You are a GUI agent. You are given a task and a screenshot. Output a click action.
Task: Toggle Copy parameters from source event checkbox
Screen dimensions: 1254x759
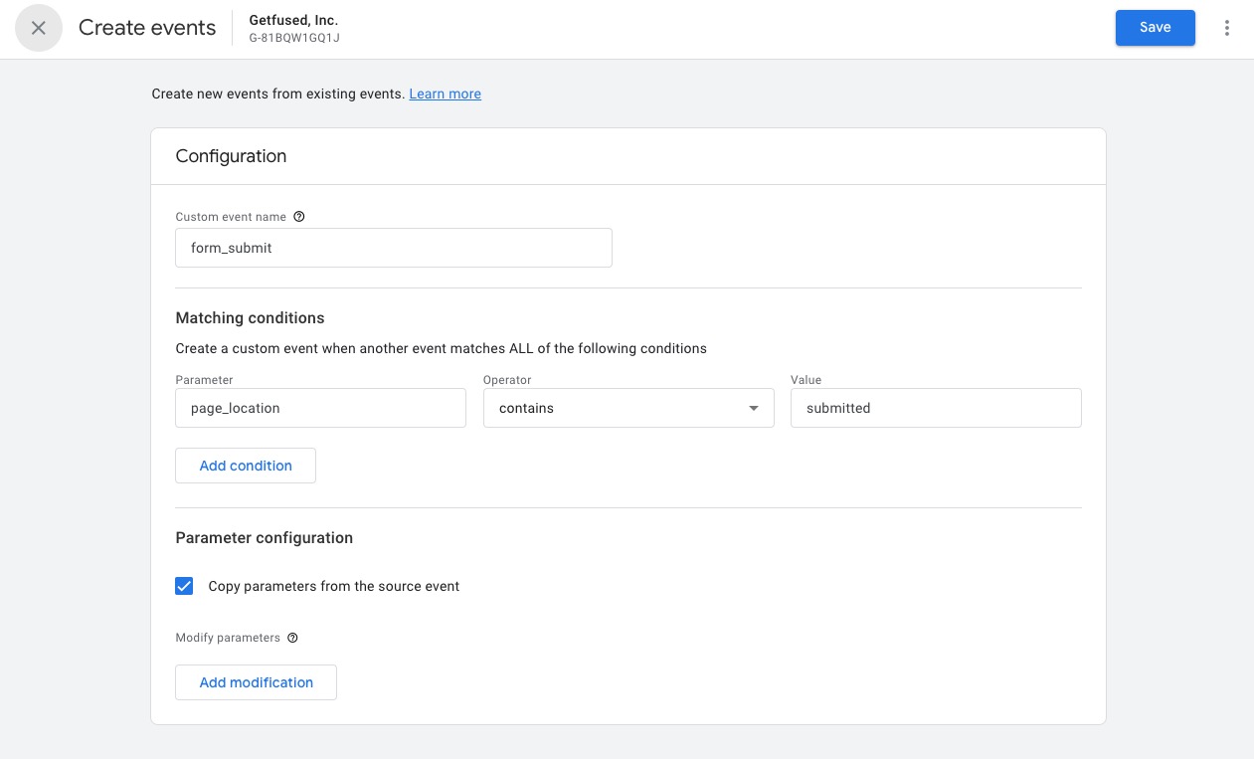coord(184,586)
